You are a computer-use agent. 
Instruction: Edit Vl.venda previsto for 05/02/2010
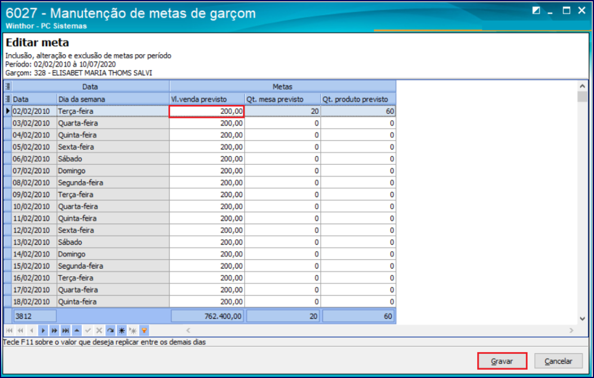pos(207,147)
